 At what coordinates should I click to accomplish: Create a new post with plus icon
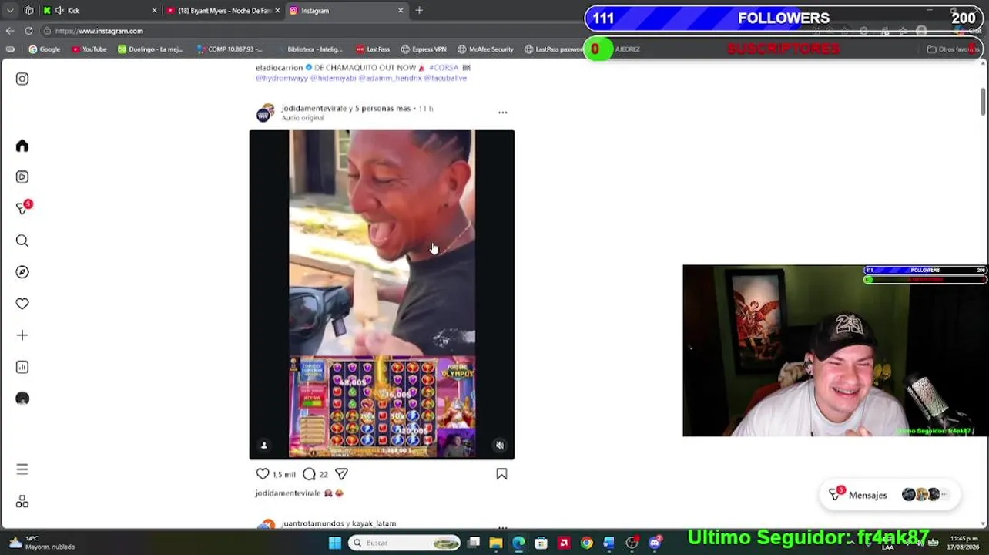click(x=22, y=335)
